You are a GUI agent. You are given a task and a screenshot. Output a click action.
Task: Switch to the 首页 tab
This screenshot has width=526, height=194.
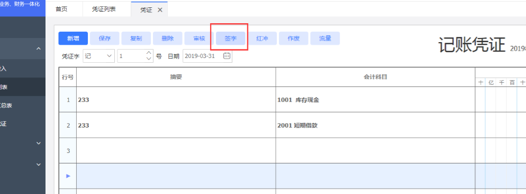click(62, 9)
